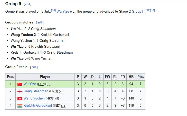Image resolution: width=187 pixels, height=116 pixels.
Task: Edit the Group 9 table section
Action: 34,67
